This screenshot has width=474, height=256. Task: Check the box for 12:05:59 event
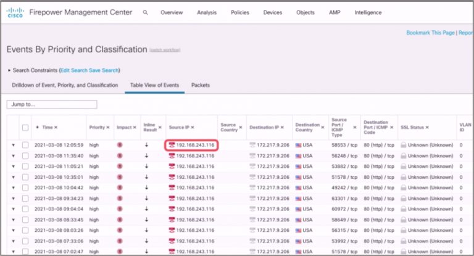tap(25, 146)
